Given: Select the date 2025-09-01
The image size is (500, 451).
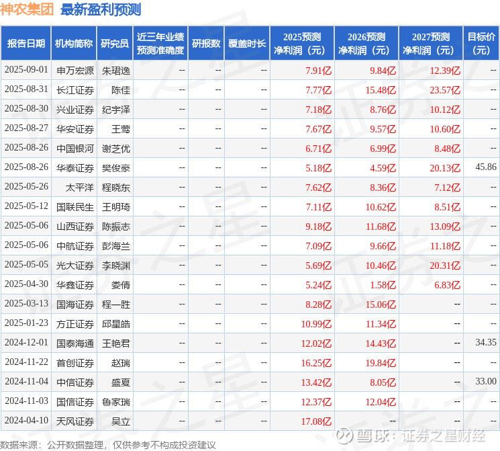Looking at the screenshot, I should (x=26, y=70).
